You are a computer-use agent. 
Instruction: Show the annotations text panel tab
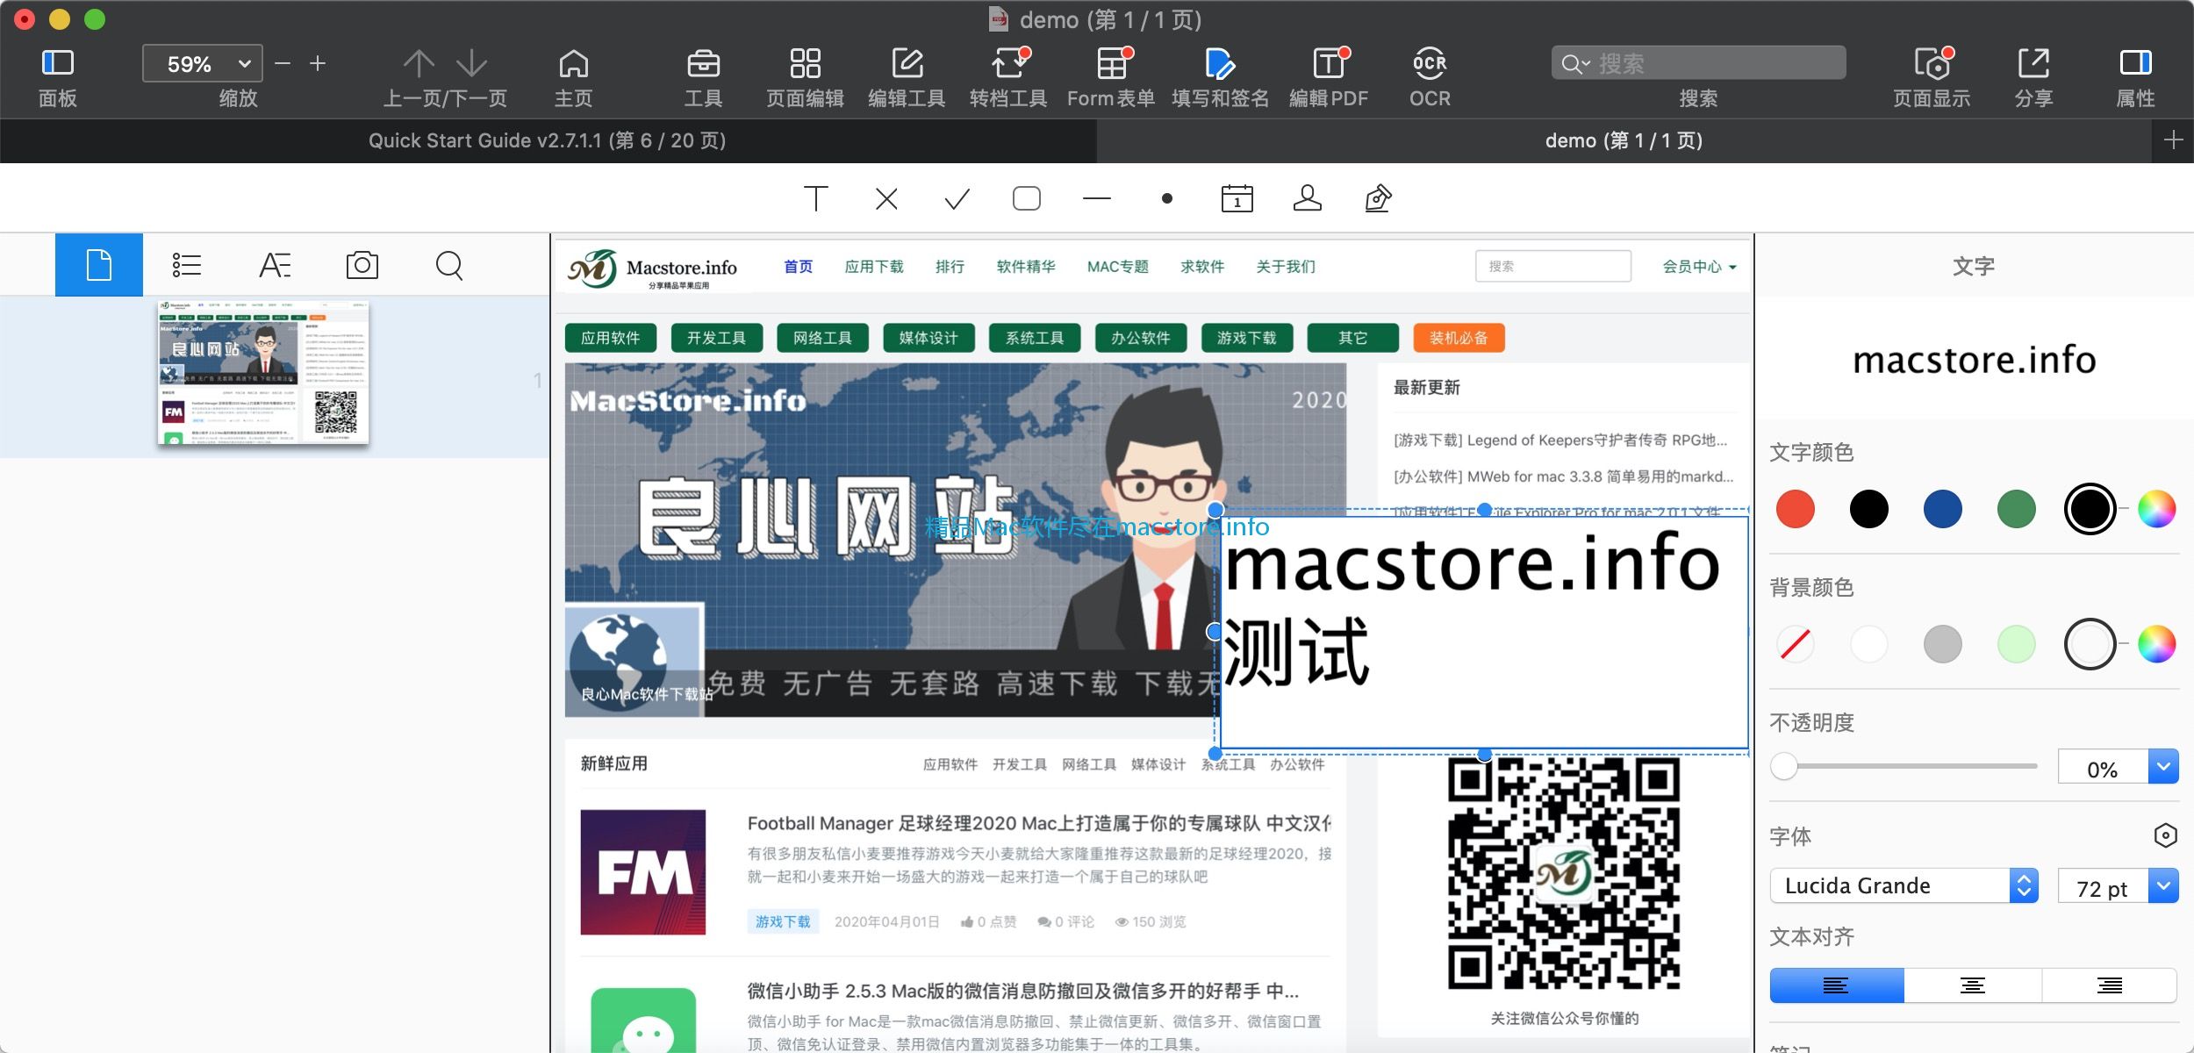coord(275,265)
